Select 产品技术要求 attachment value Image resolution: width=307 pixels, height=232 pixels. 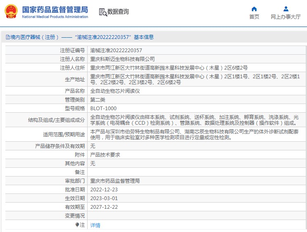pos(105,155)
